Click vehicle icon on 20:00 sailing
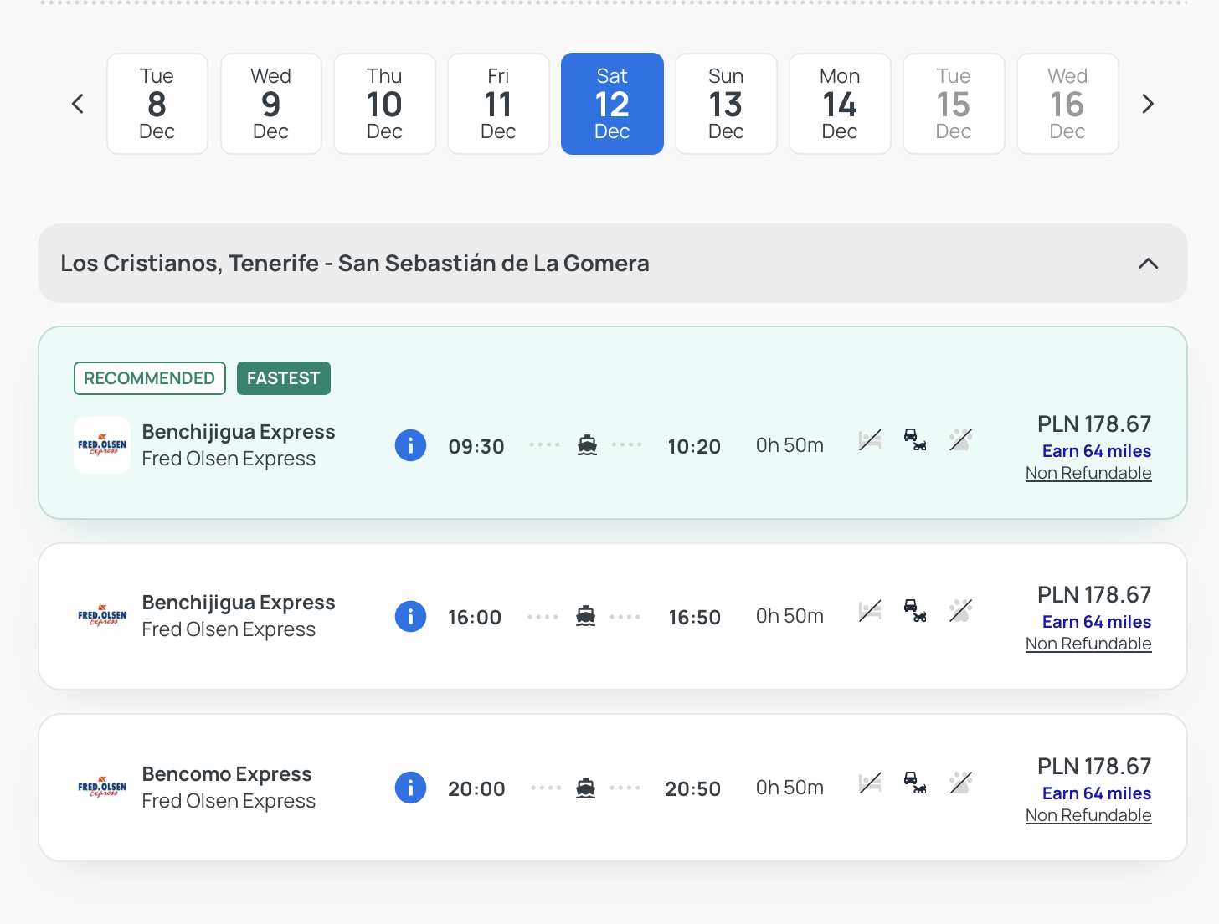 pos(915,783)
